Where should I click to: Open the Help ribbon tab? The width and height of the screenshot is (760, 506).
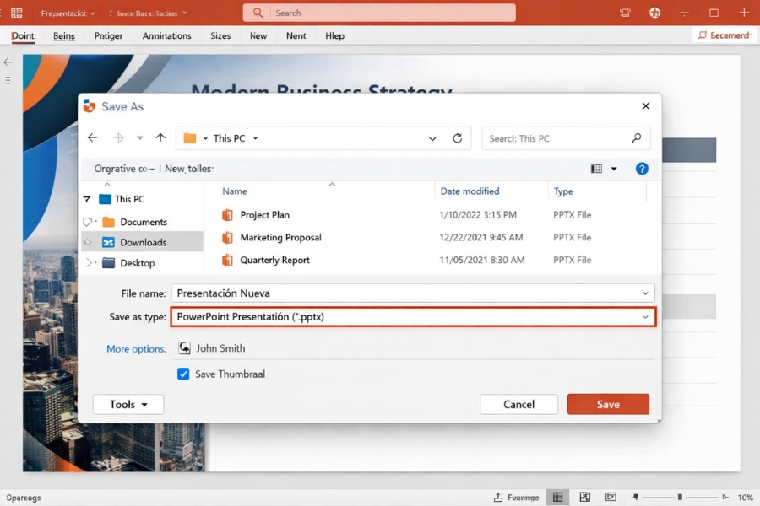tap(334, 35)
